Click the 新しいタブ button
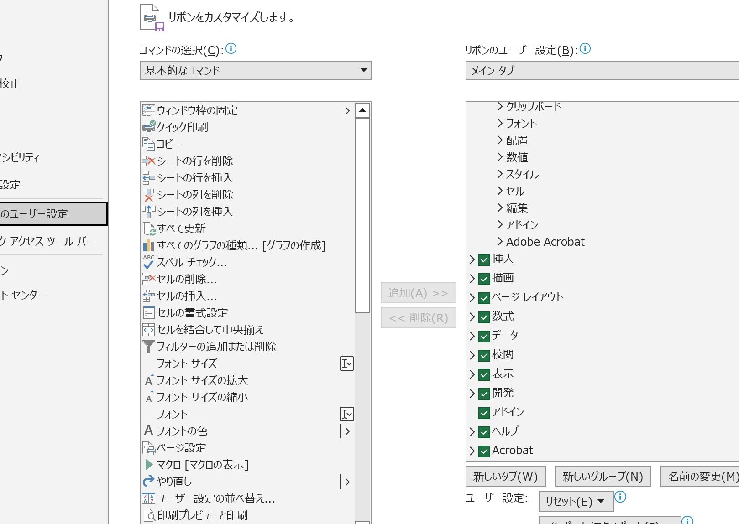The image size is (739, 524). coord(505,477)
